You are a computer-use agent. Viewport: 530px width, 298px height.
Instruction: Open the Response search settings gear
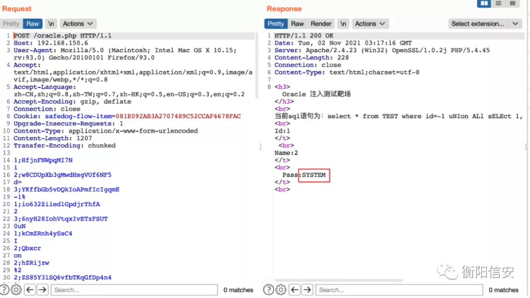click(281, 290)
